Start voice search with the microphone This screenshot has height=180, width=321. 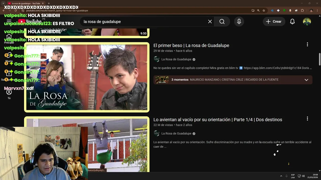239,21
